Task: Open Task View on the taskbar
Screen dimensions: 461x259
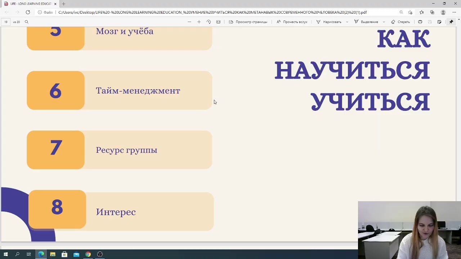Action: 29,254
